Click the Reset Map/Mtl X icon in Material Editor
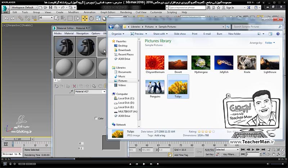288x168 pixels. (x=74, y=86)
